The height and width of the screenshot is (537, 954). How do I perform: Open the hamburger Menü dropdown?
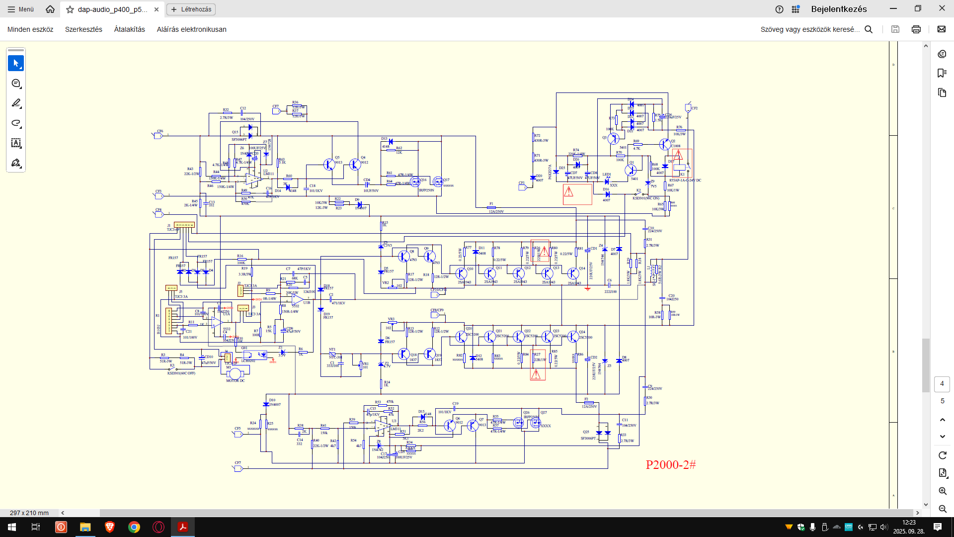(x=21, y=9)
